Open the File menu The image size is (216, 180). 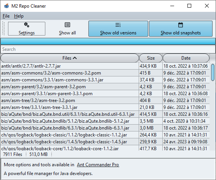(x=6, y=16)
